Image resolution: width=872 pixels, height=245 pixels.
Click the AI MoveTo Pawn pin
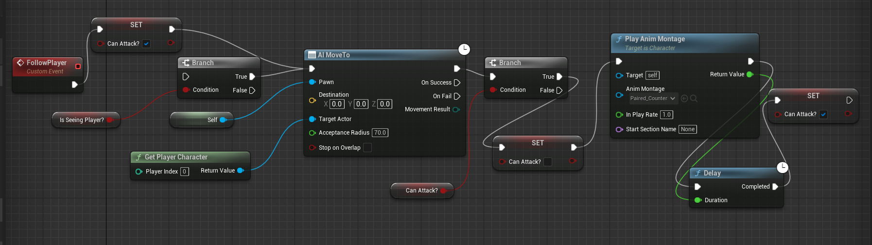coord(312,82)
